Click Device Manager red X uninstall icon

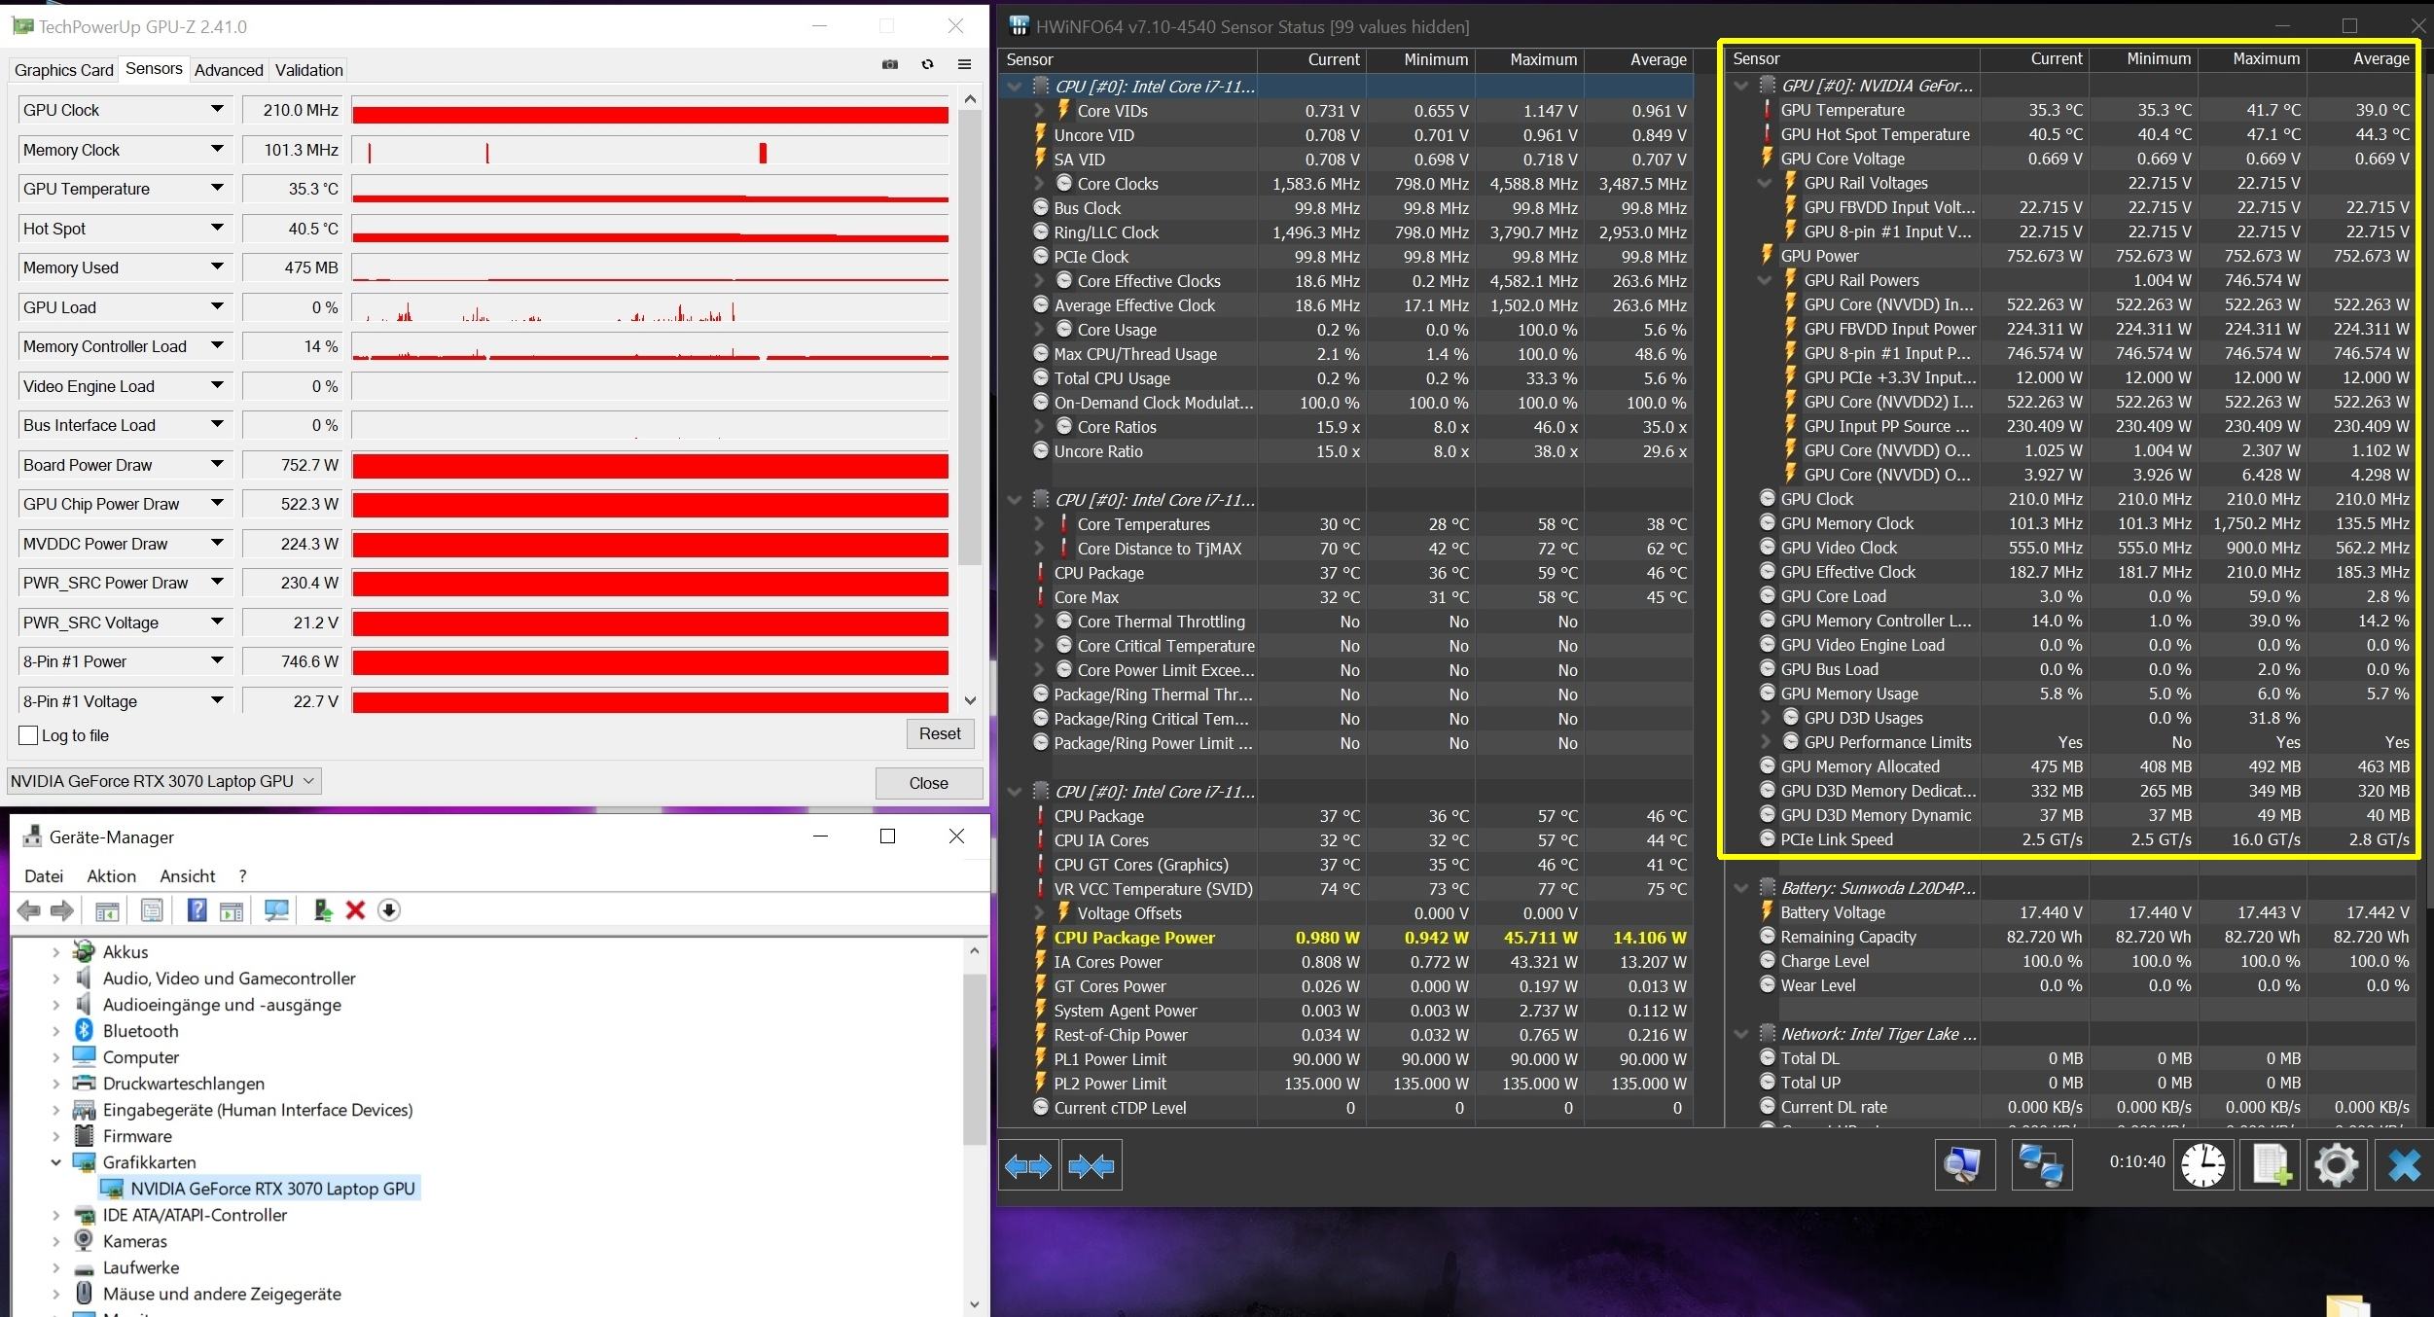355,910
